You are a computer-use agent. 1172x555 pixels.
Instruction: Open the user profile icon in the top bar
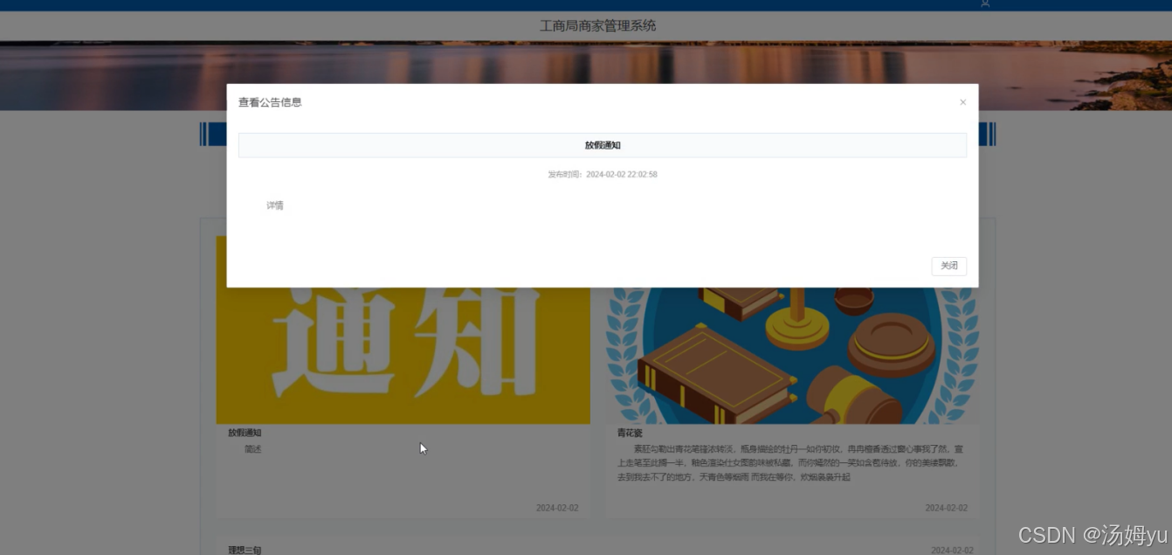coord(985,3)
